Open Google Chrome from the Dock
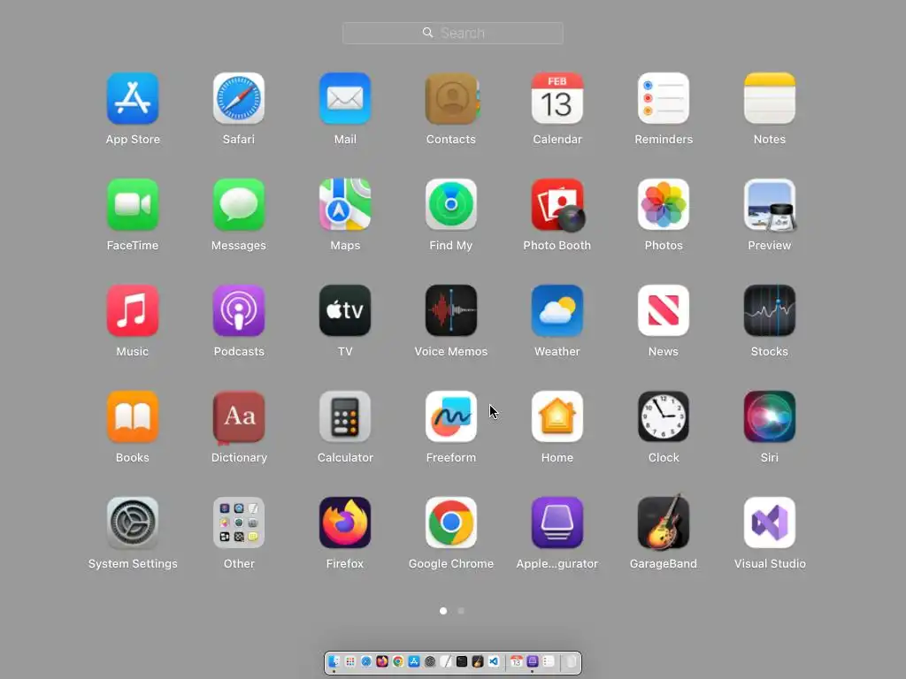This screenshot has height=679, width=906. point(398,661)
